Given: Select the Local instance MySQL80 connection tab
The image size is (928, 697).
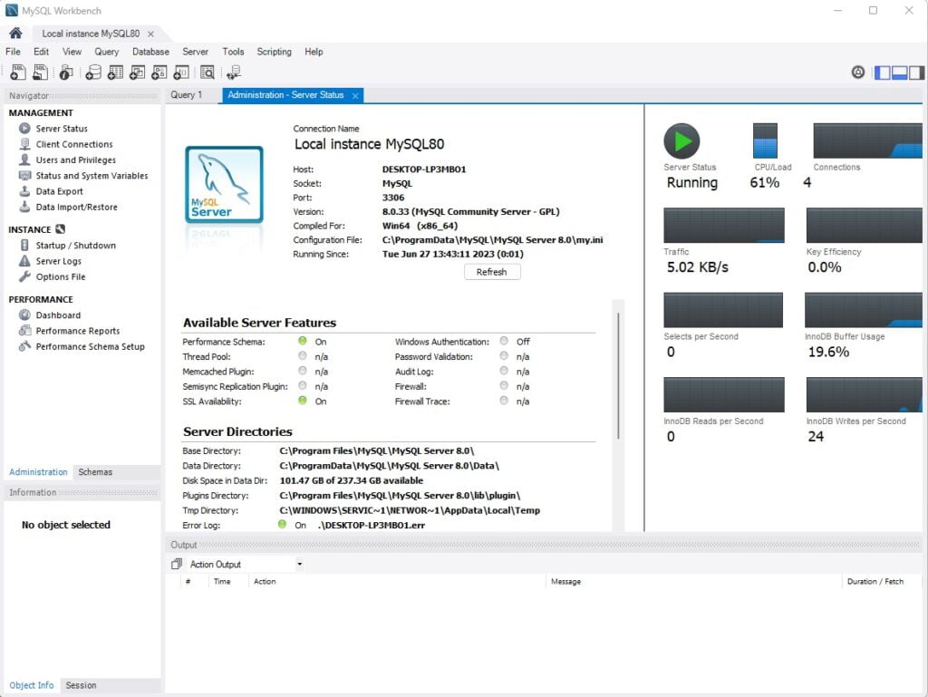Looking at the screenshot, I should (x=91, y=34).
